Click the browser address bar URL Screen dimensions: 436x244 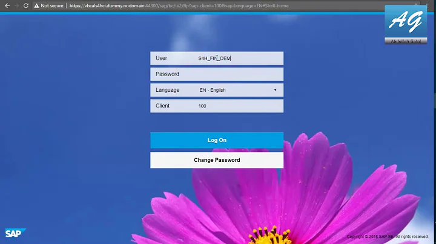click(179, 5)
